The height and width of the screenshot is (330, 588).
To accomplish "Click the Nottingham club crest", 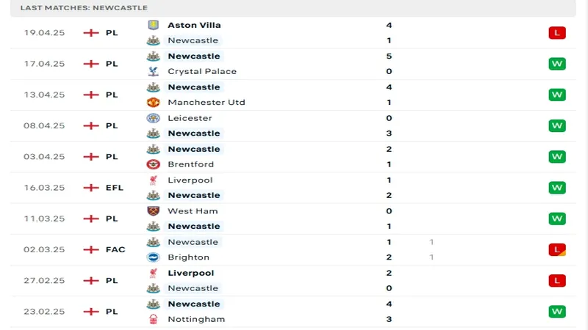I will [153, 319].
